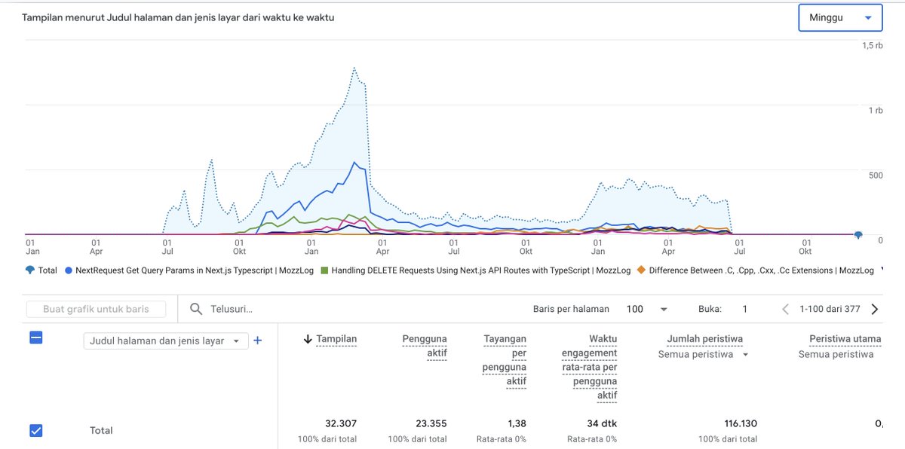
Task: Click the search magnifier icon
Action: (x=196, y=309)
